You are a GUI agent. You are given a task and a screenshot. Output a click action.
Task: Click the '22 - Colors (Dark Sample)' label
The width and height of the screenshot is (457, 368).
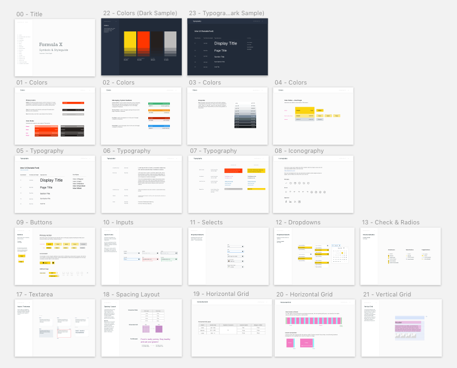[x=140, y=13]
